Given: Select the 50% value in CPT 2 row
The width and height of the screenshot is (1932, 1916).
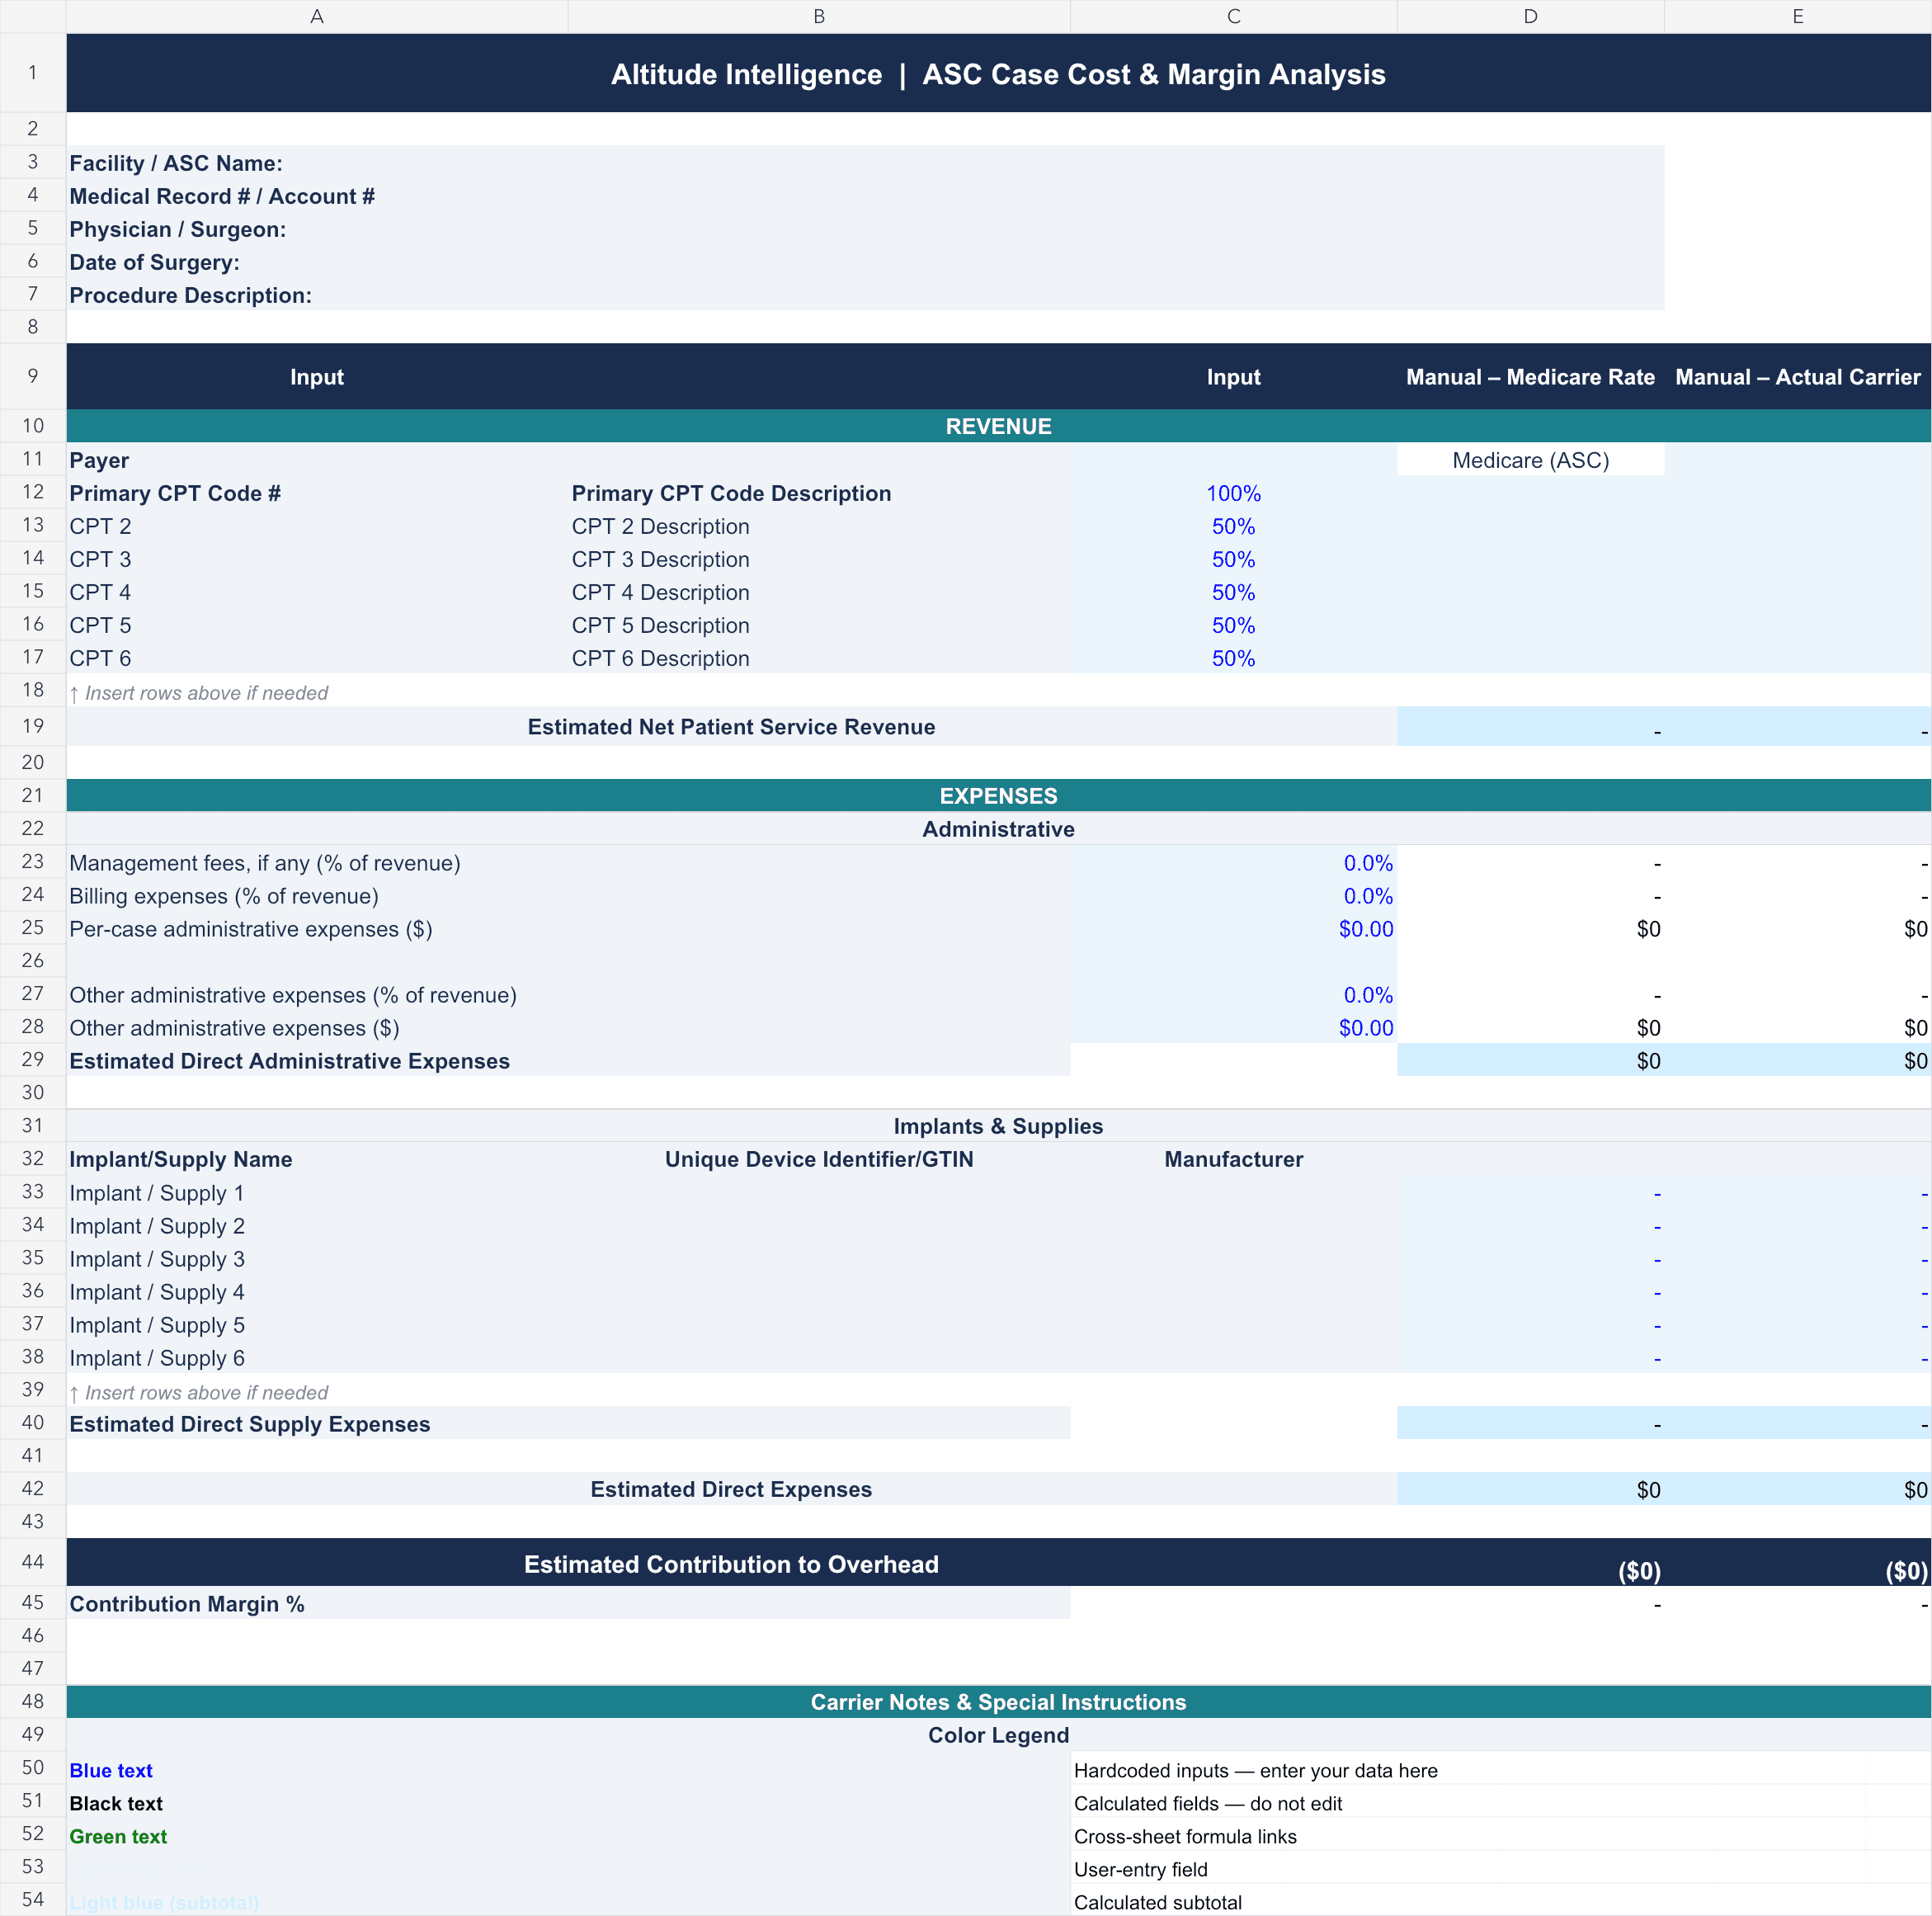Looking at the screenshot, I should pyautogui.click(x=1233, y=526).
